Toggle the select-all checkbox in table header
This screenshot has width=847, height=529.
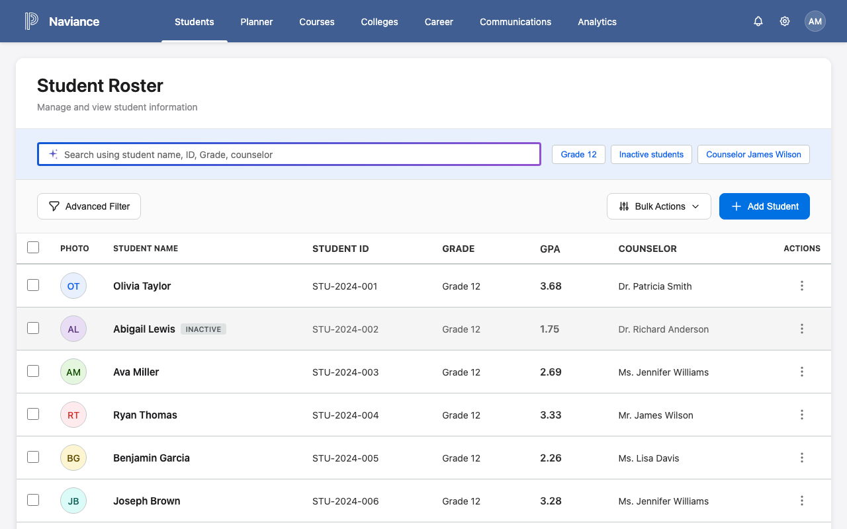click(33, 247)
